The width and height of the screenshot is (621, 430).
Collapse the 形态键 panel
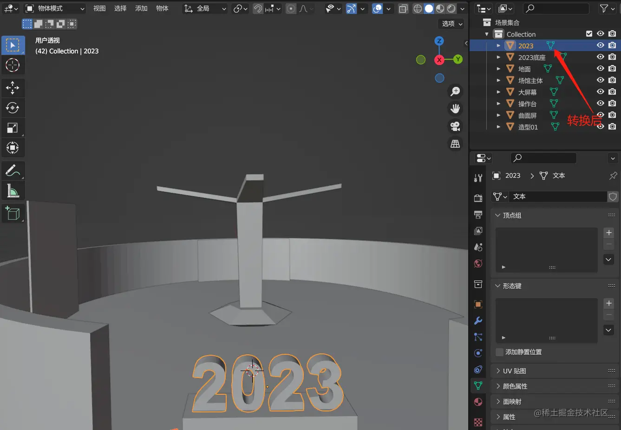tap(497, 286)
